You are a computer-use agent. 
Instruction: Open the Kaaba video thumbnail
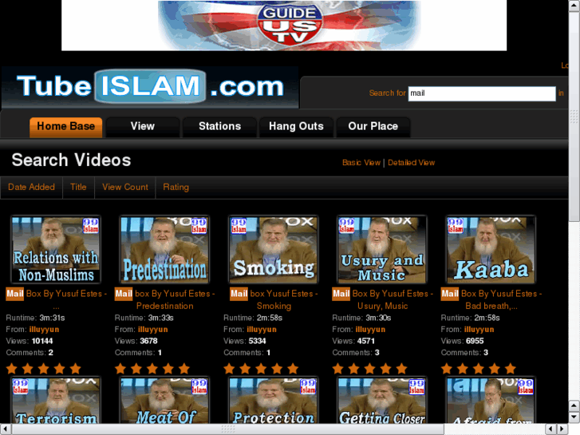click(491, 250)
